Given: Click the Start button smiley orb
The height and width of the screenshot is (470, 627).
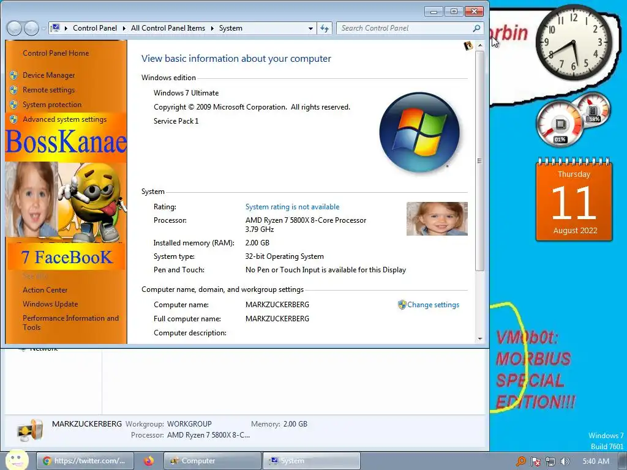Looking at the screenshot, I should (17, 460).
